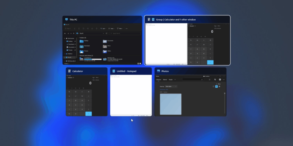Image resolution: width=293 pixels, height=146 pixels.
Task: Open the New dropdown in This PC toolbar
Action: 68,28
